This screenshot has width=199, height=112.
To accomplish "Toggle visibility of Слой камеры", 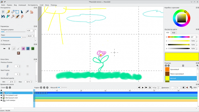I will (1, 100).
